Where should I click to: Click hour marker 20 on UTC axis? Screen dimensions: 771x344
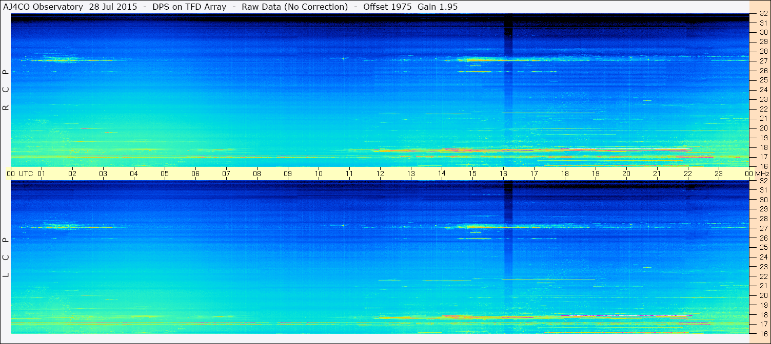(626, 174)
